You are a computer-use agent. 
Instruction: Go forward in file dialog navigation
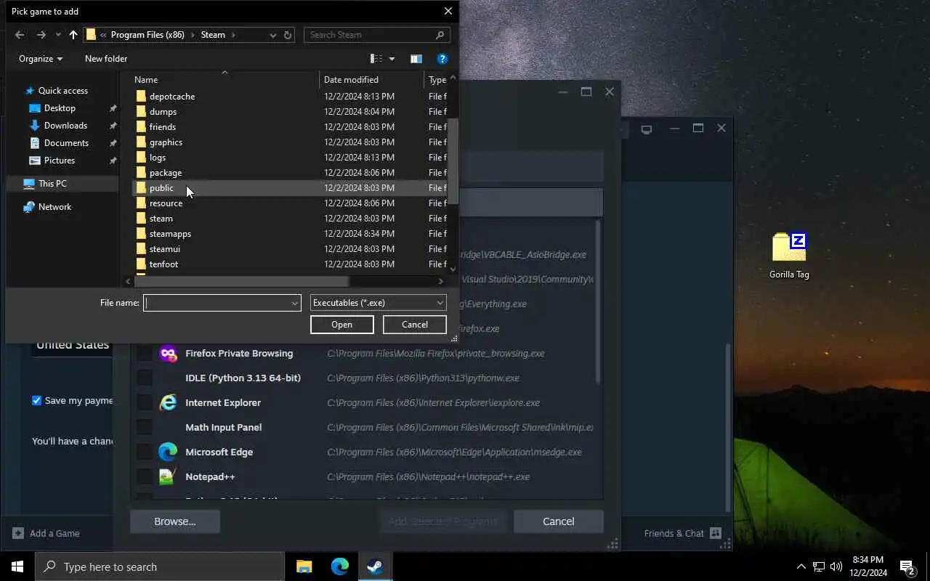[41, 35]
